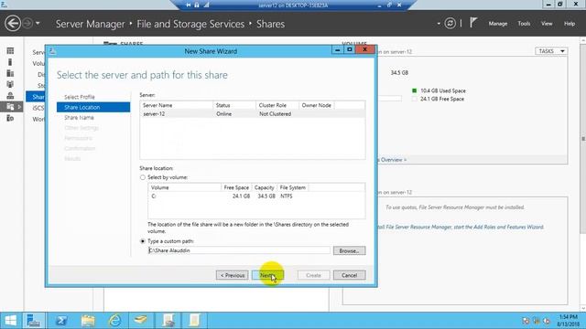586x329 pixels.
Task: Click the iSCSI item in left navigation
Action: 38,108
